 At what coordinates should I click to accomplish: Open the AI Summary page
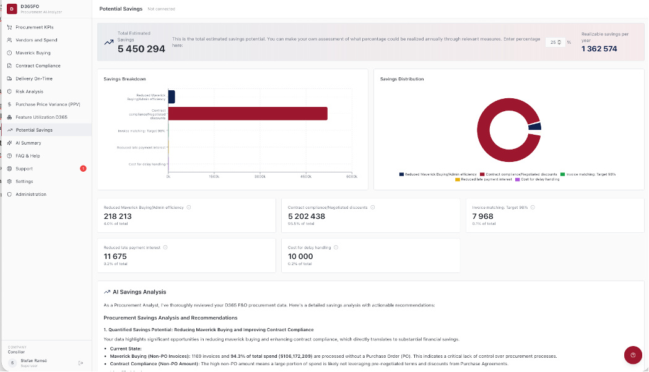(28, 143)
